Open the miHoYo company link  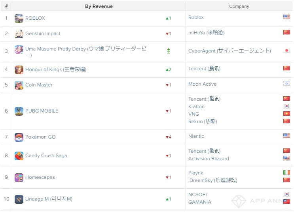pos(206,33)
